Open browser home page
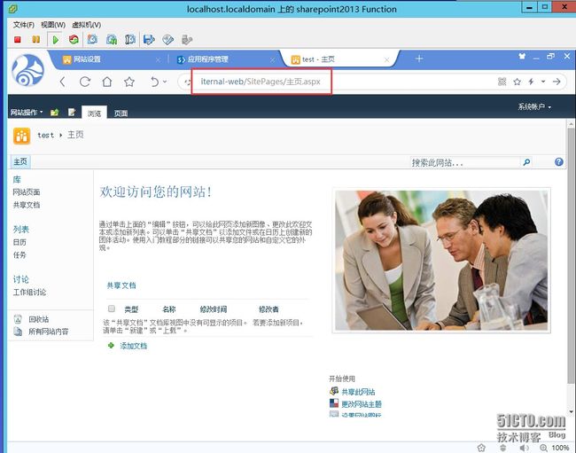The width and height of the screenshot is (576, 453). click(107, 82)
